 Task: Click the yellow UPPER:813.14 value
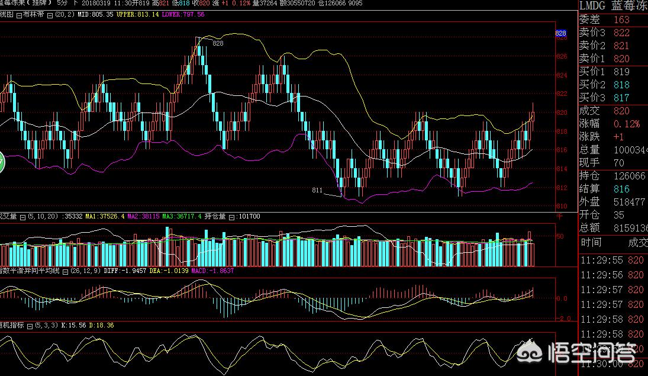[x=137, y=14]
